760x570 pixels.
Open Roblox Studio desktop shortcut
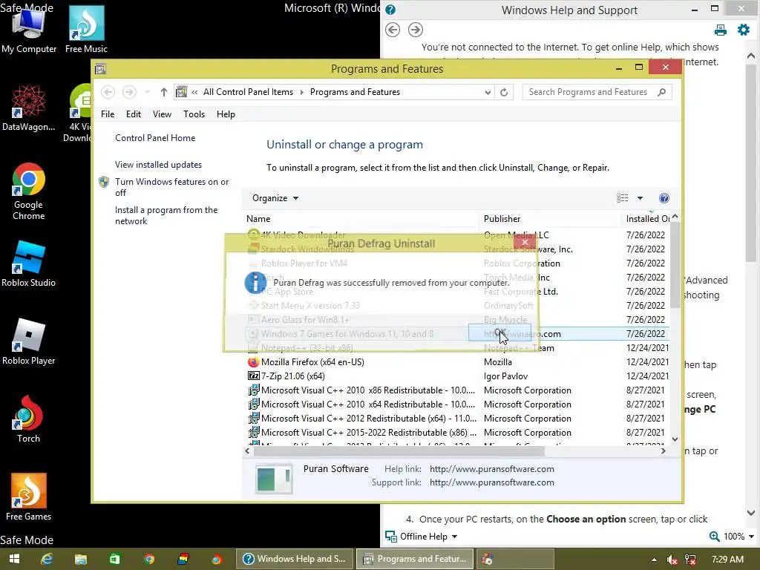[x=29, y=264]
